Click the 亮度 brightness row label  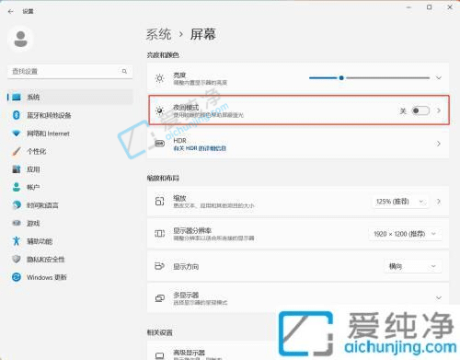pyautogui.click(x=179, y=75)
